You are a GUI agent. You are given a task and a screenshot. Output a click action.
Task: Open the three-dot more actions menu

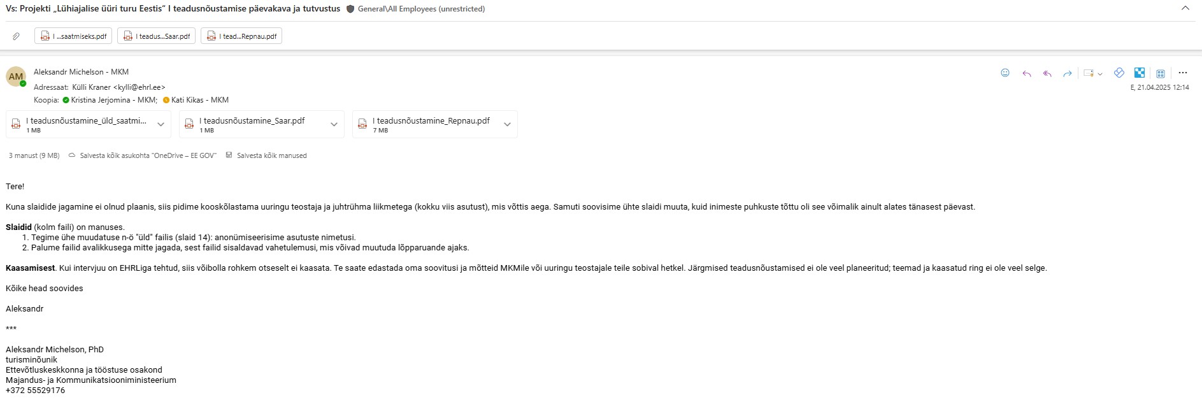pos(1183,73)
